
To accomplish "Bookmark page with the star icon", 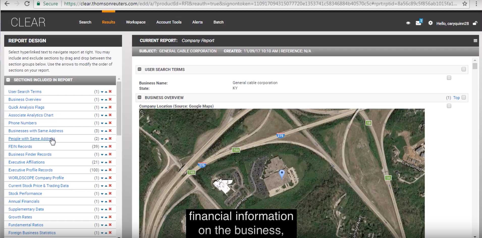I will click(x=465, y=4).
